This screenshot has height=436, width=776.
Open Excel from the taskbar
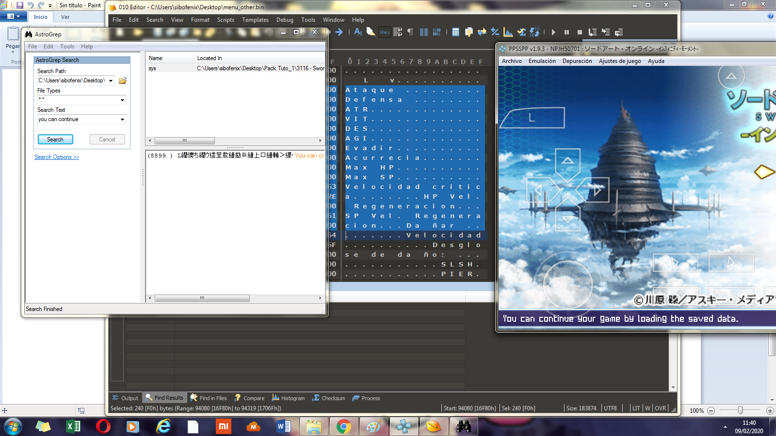pos(73,426)
